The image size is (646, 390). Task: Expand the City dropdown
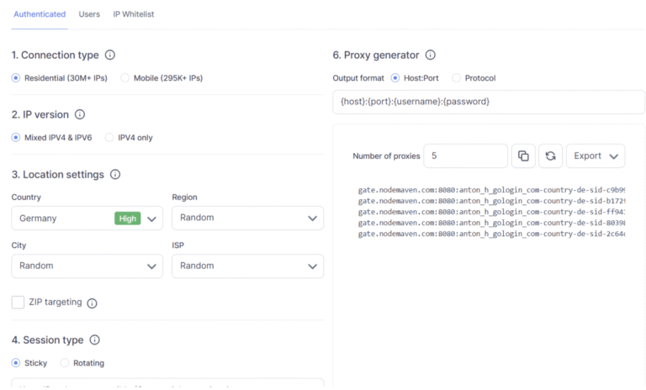pyautogui.click(x=87, y=266)
